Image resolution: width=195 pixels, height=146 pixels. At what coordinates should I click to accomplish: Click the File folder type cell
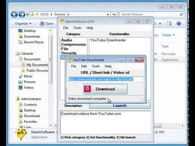pyautogui.click(x=169, y=54)
